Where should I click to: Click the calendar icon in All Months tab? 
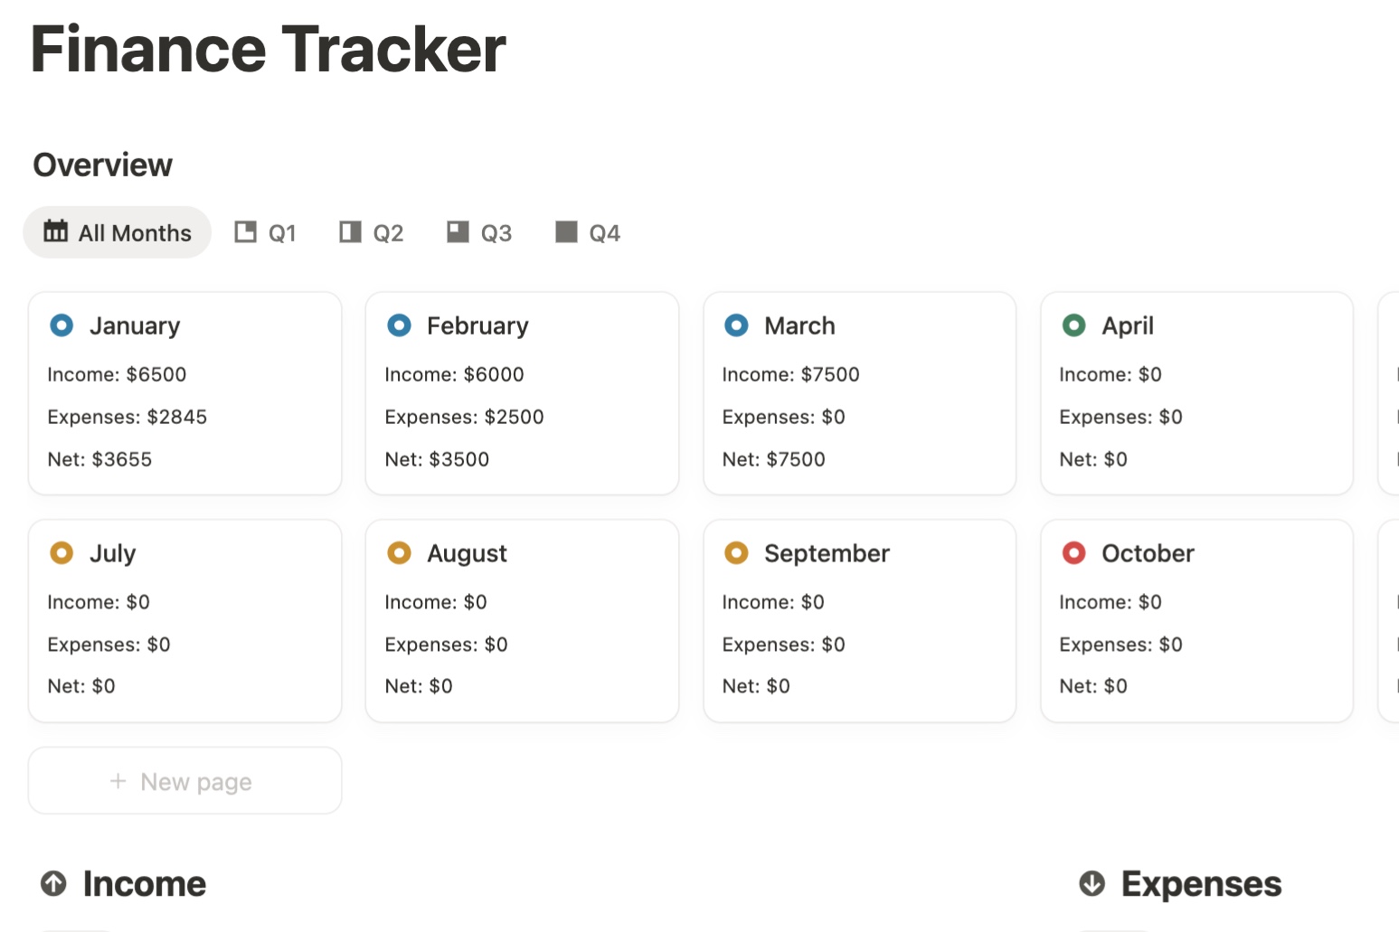tap(56, 232)
